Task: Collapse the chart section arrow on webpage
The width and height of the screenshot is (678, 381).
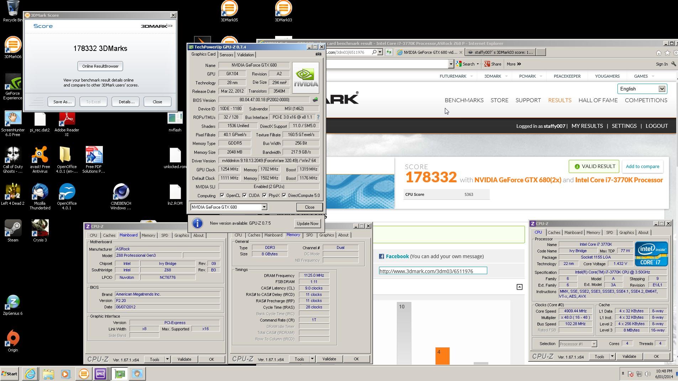Action: (520, 287)
